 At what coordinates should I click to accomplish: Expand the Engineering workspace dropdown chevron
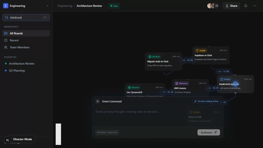pyautogui.click(x=47, y=6)
